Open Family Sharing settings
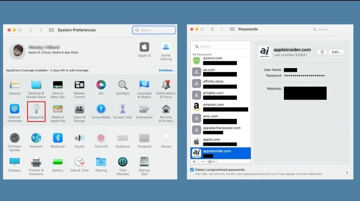360x201 pixels. point(166,51)
